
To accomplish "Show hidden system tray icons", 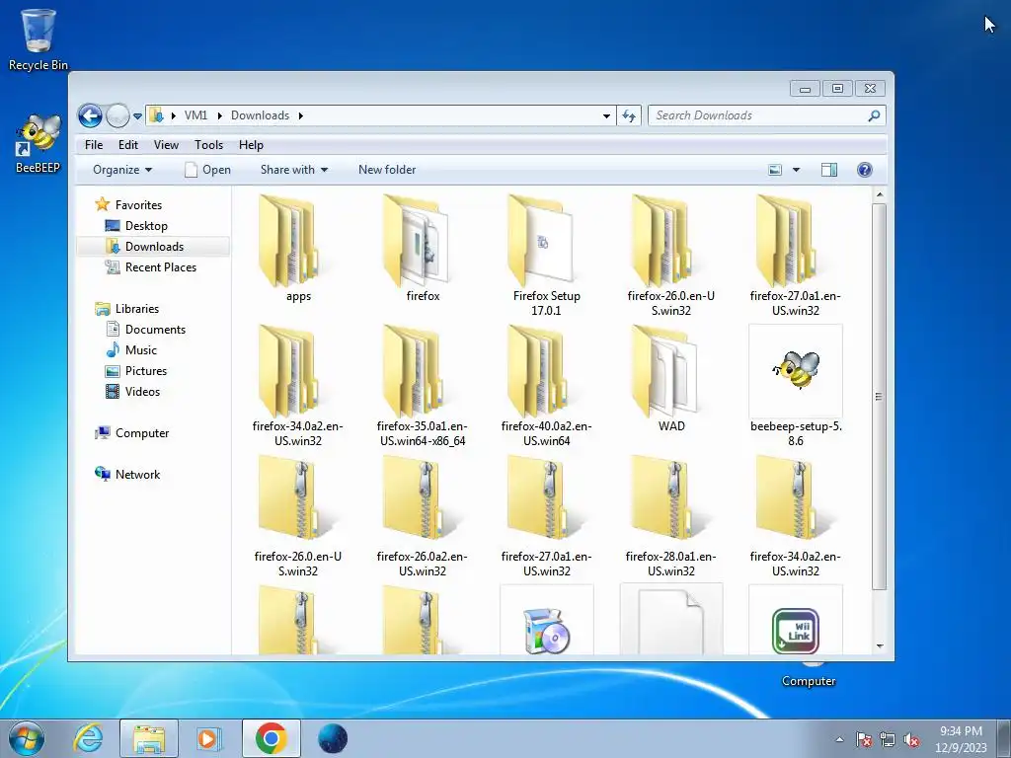I will click(839, 739).
